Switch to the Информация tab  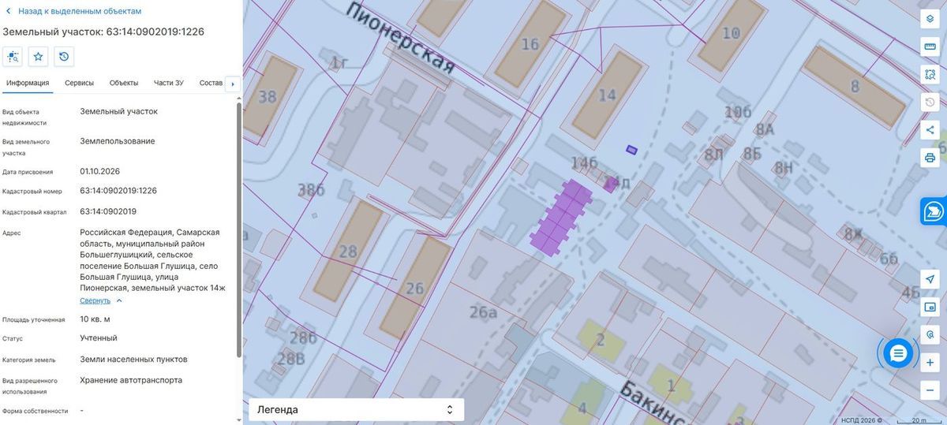point(28,83)
